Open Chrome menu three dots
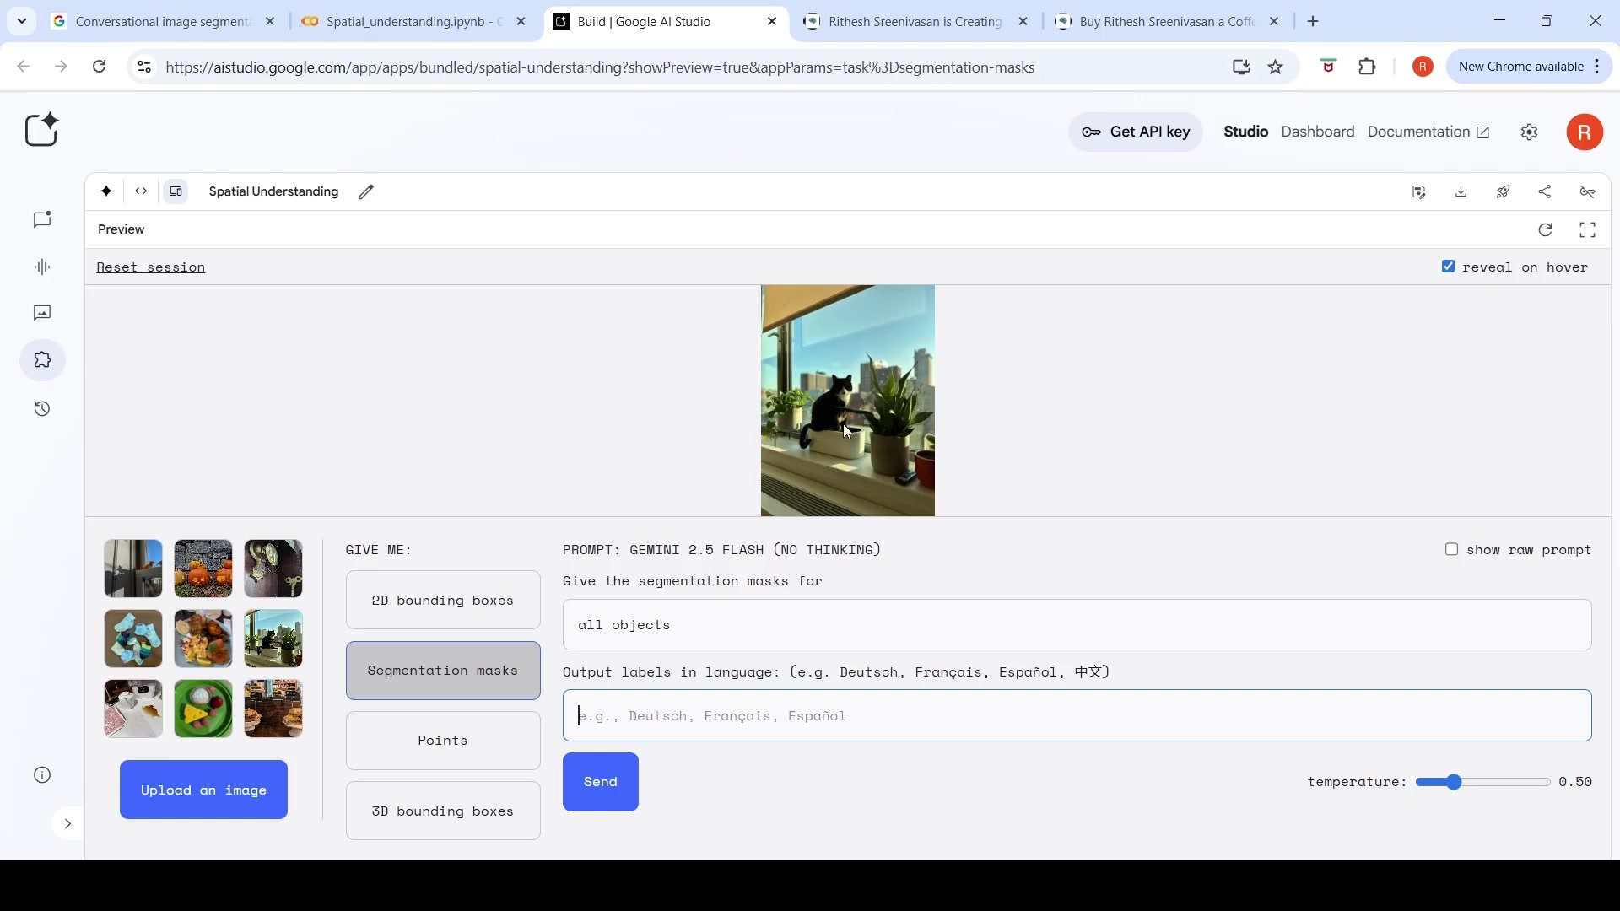Viewport: 1620px width, 911px height. (1597, 67)
